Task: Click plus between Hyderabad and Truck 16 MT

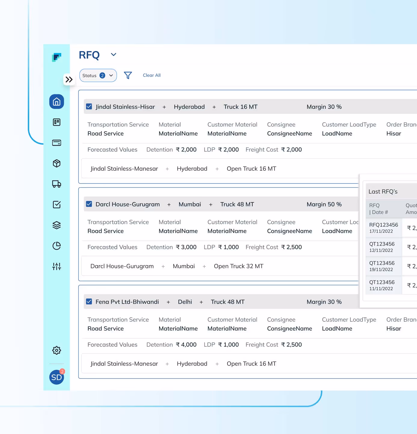Action: tap(214, 107)
